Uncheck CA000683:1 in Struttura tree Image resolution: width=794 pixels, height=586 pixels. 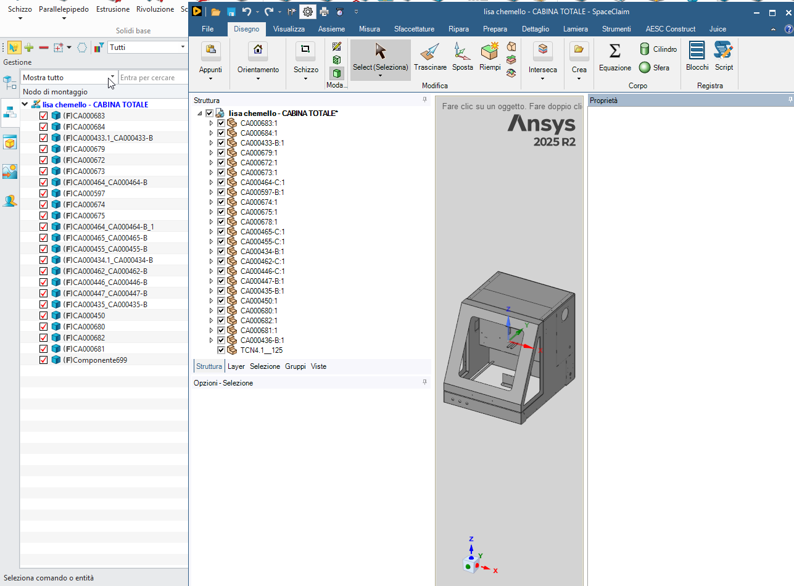point(221,123)
